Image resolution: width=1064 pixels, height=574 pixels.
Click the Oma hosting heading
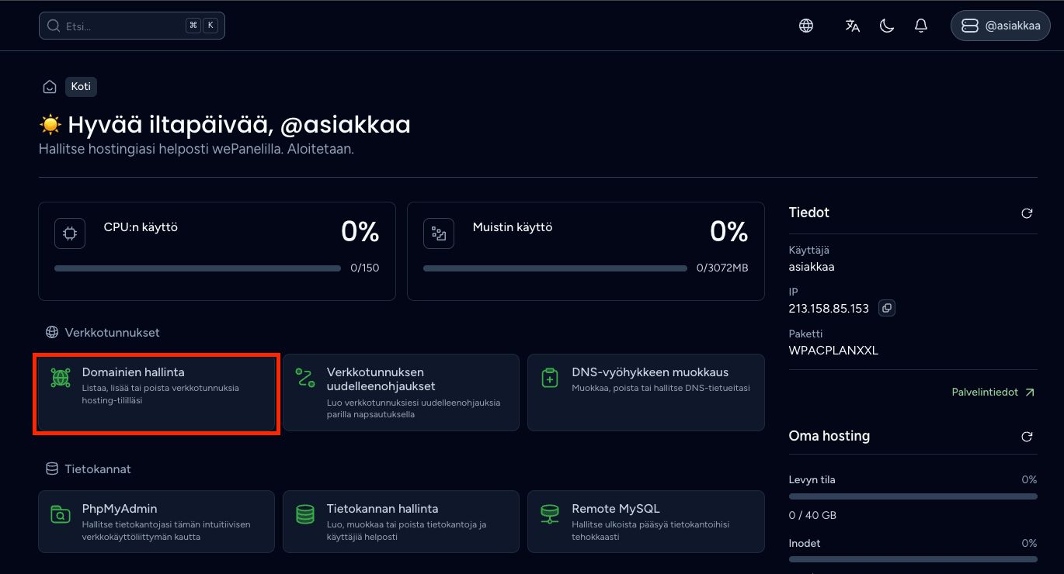click(829, 436)
